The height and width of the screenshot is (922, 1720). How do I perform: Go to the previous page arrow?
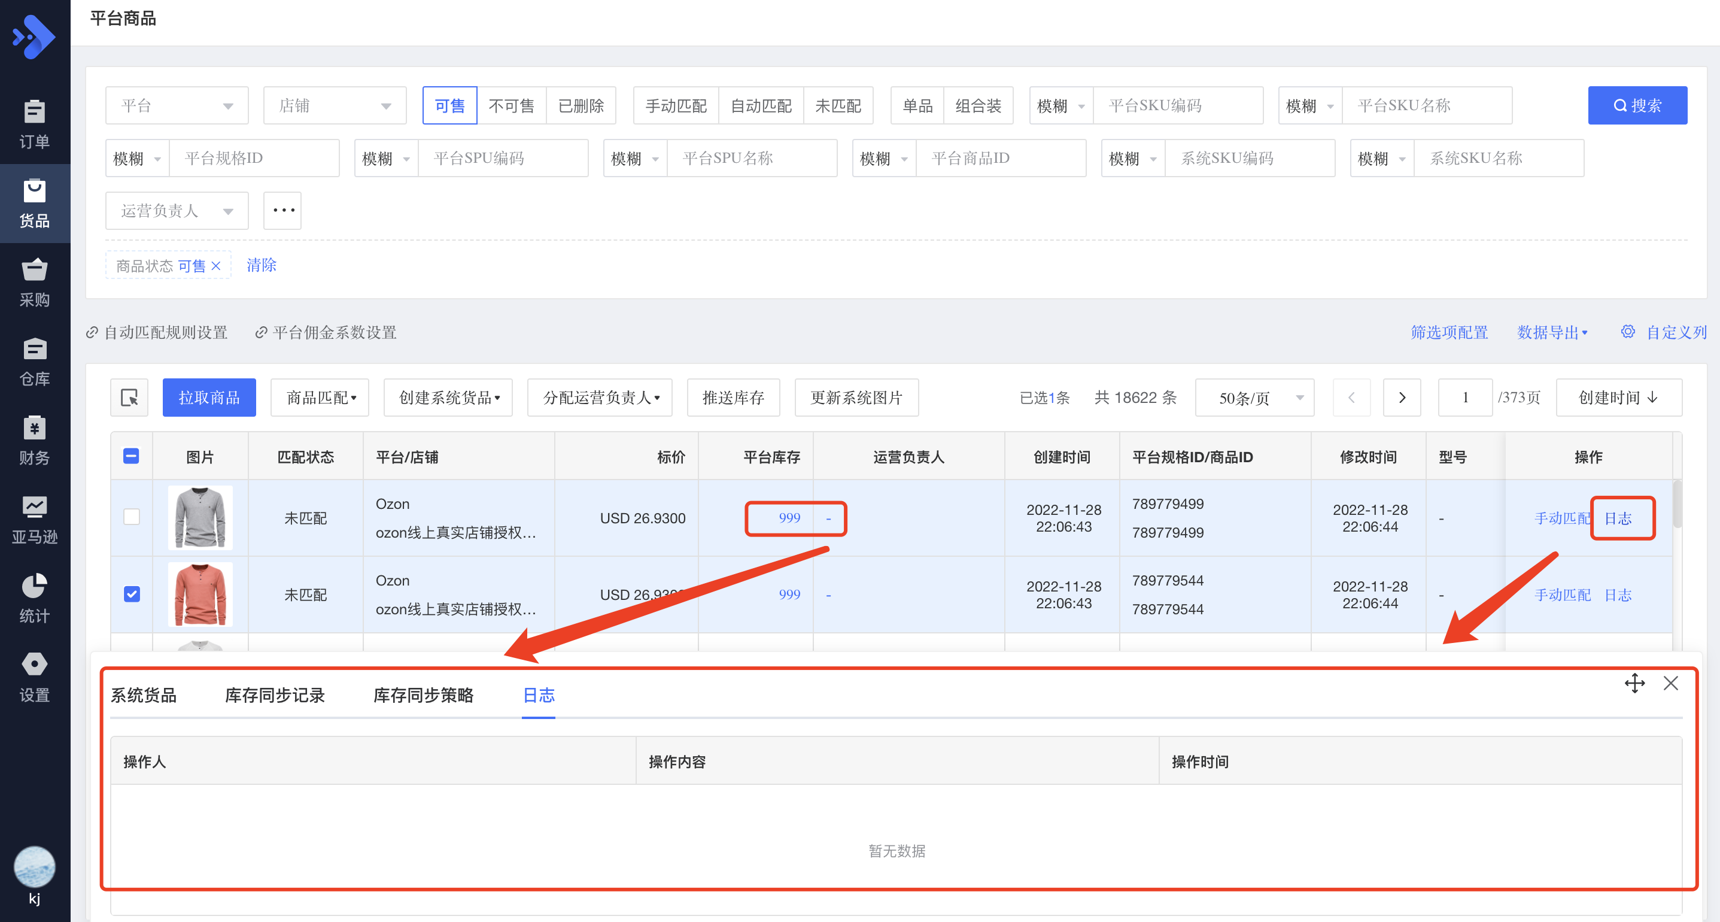[1351, 398]
